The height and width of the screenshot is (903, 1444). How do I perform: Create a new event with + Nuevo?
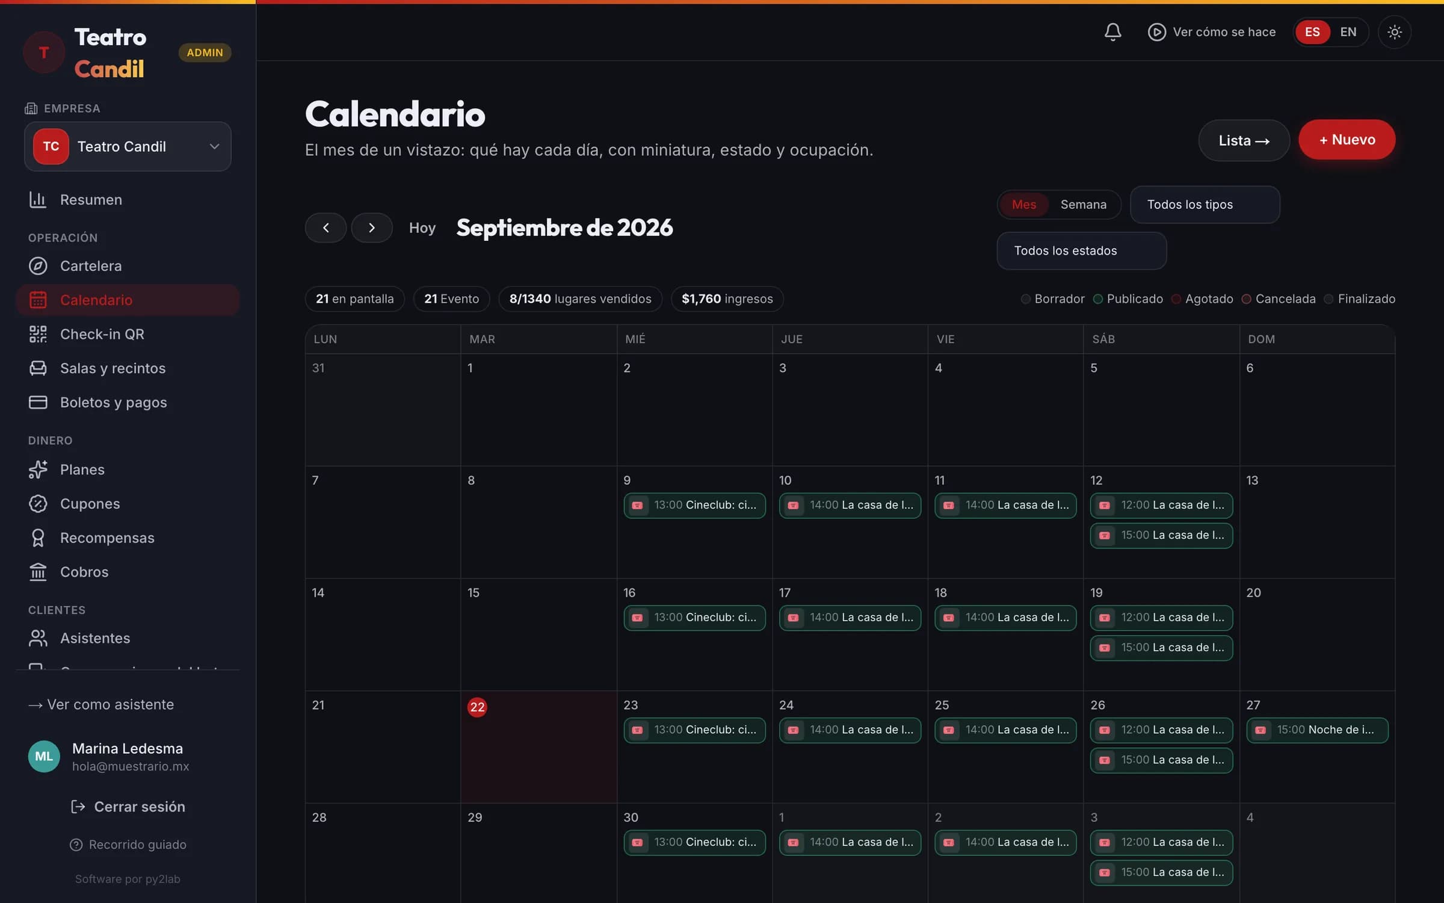coord(1347,140)
